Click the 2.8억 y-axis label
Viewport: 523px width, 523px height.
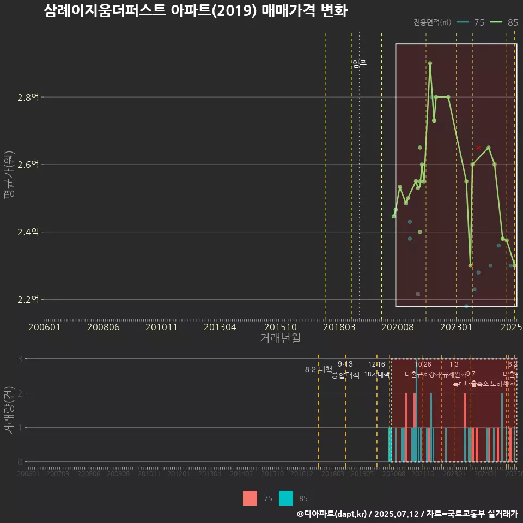point(28,98)
